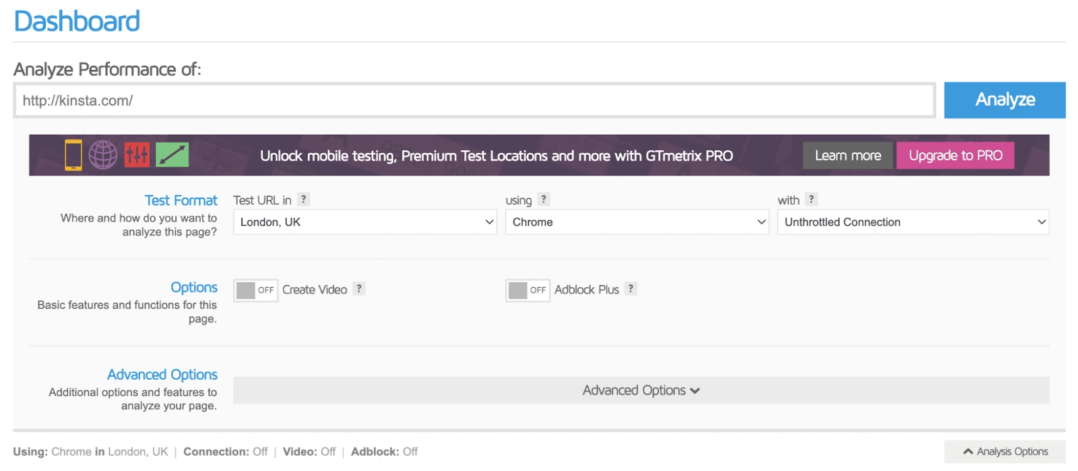Enable the Create Video toggle
This screenshot has height=471, width=1078.
pos(255,290)
